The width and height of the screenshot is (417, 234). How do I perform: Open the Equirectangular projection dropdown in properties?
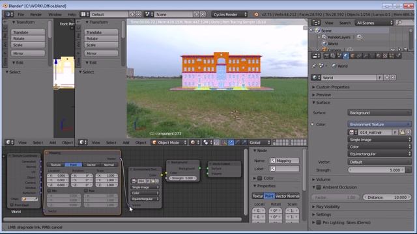(379, 154)
